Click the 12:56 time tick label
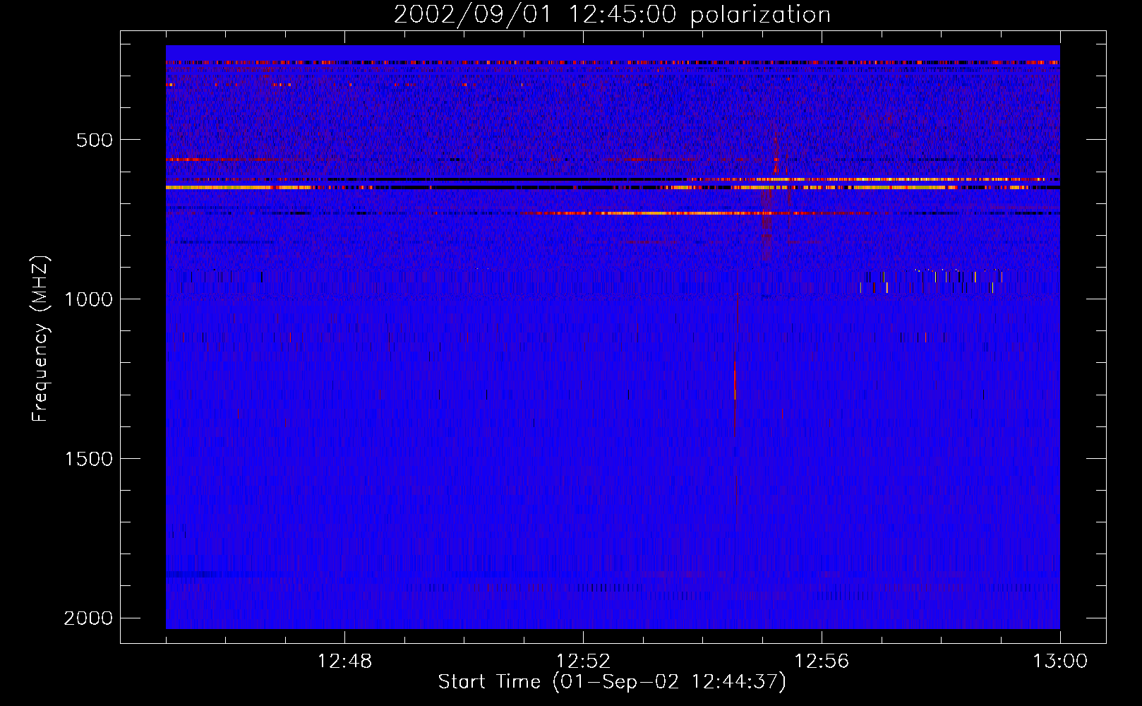 click(822, 662)
